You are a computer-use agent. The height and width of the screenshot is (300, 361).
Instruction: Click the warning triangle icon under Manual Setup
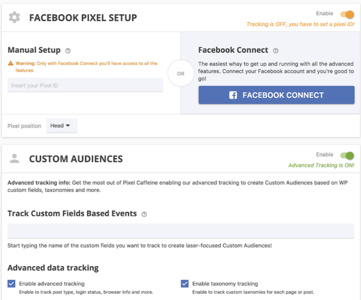(x=10, y=62)
